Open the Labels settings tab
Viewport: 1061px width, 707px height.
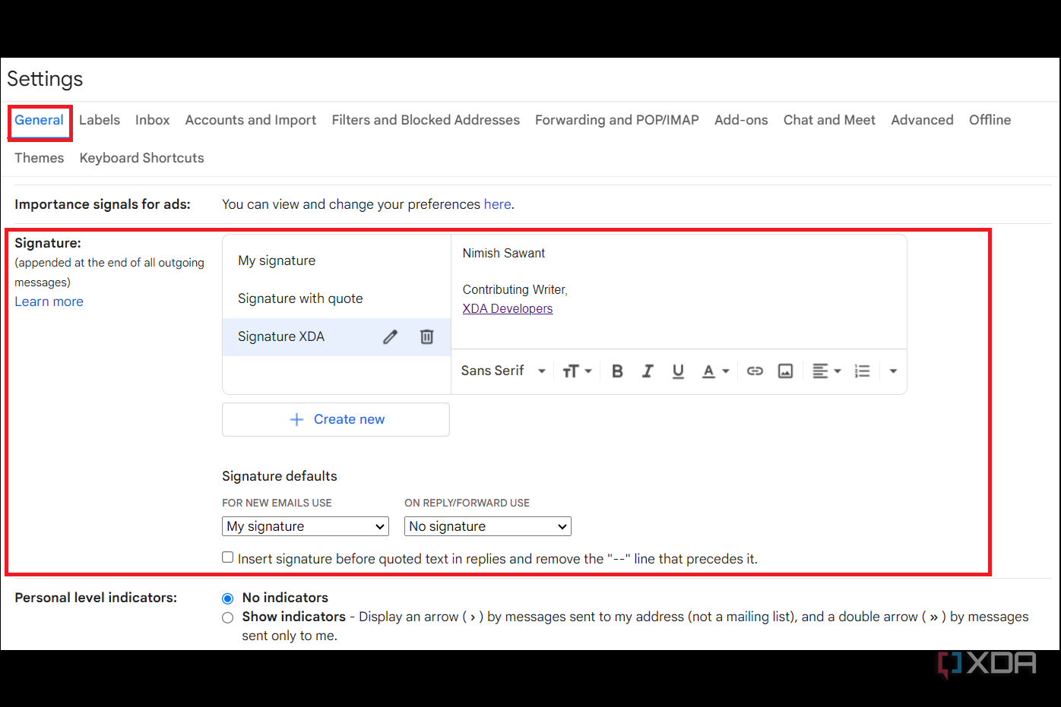point(100,120)
